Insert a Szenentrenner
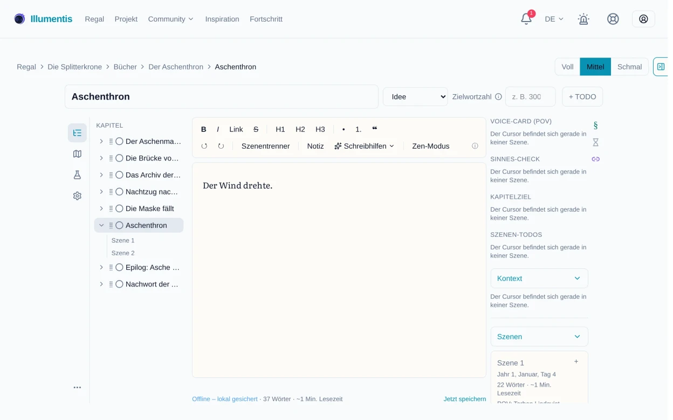This screenshot has height=420, width=673. 265,146
